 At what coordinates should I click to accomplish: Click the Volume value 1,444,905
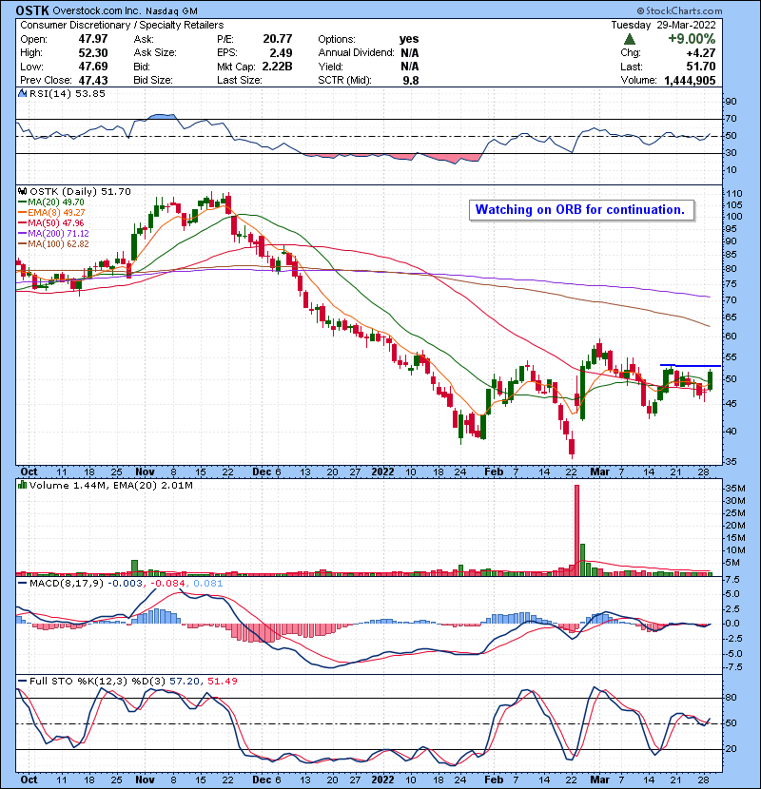pyautogui.click(x=690, y=81)
